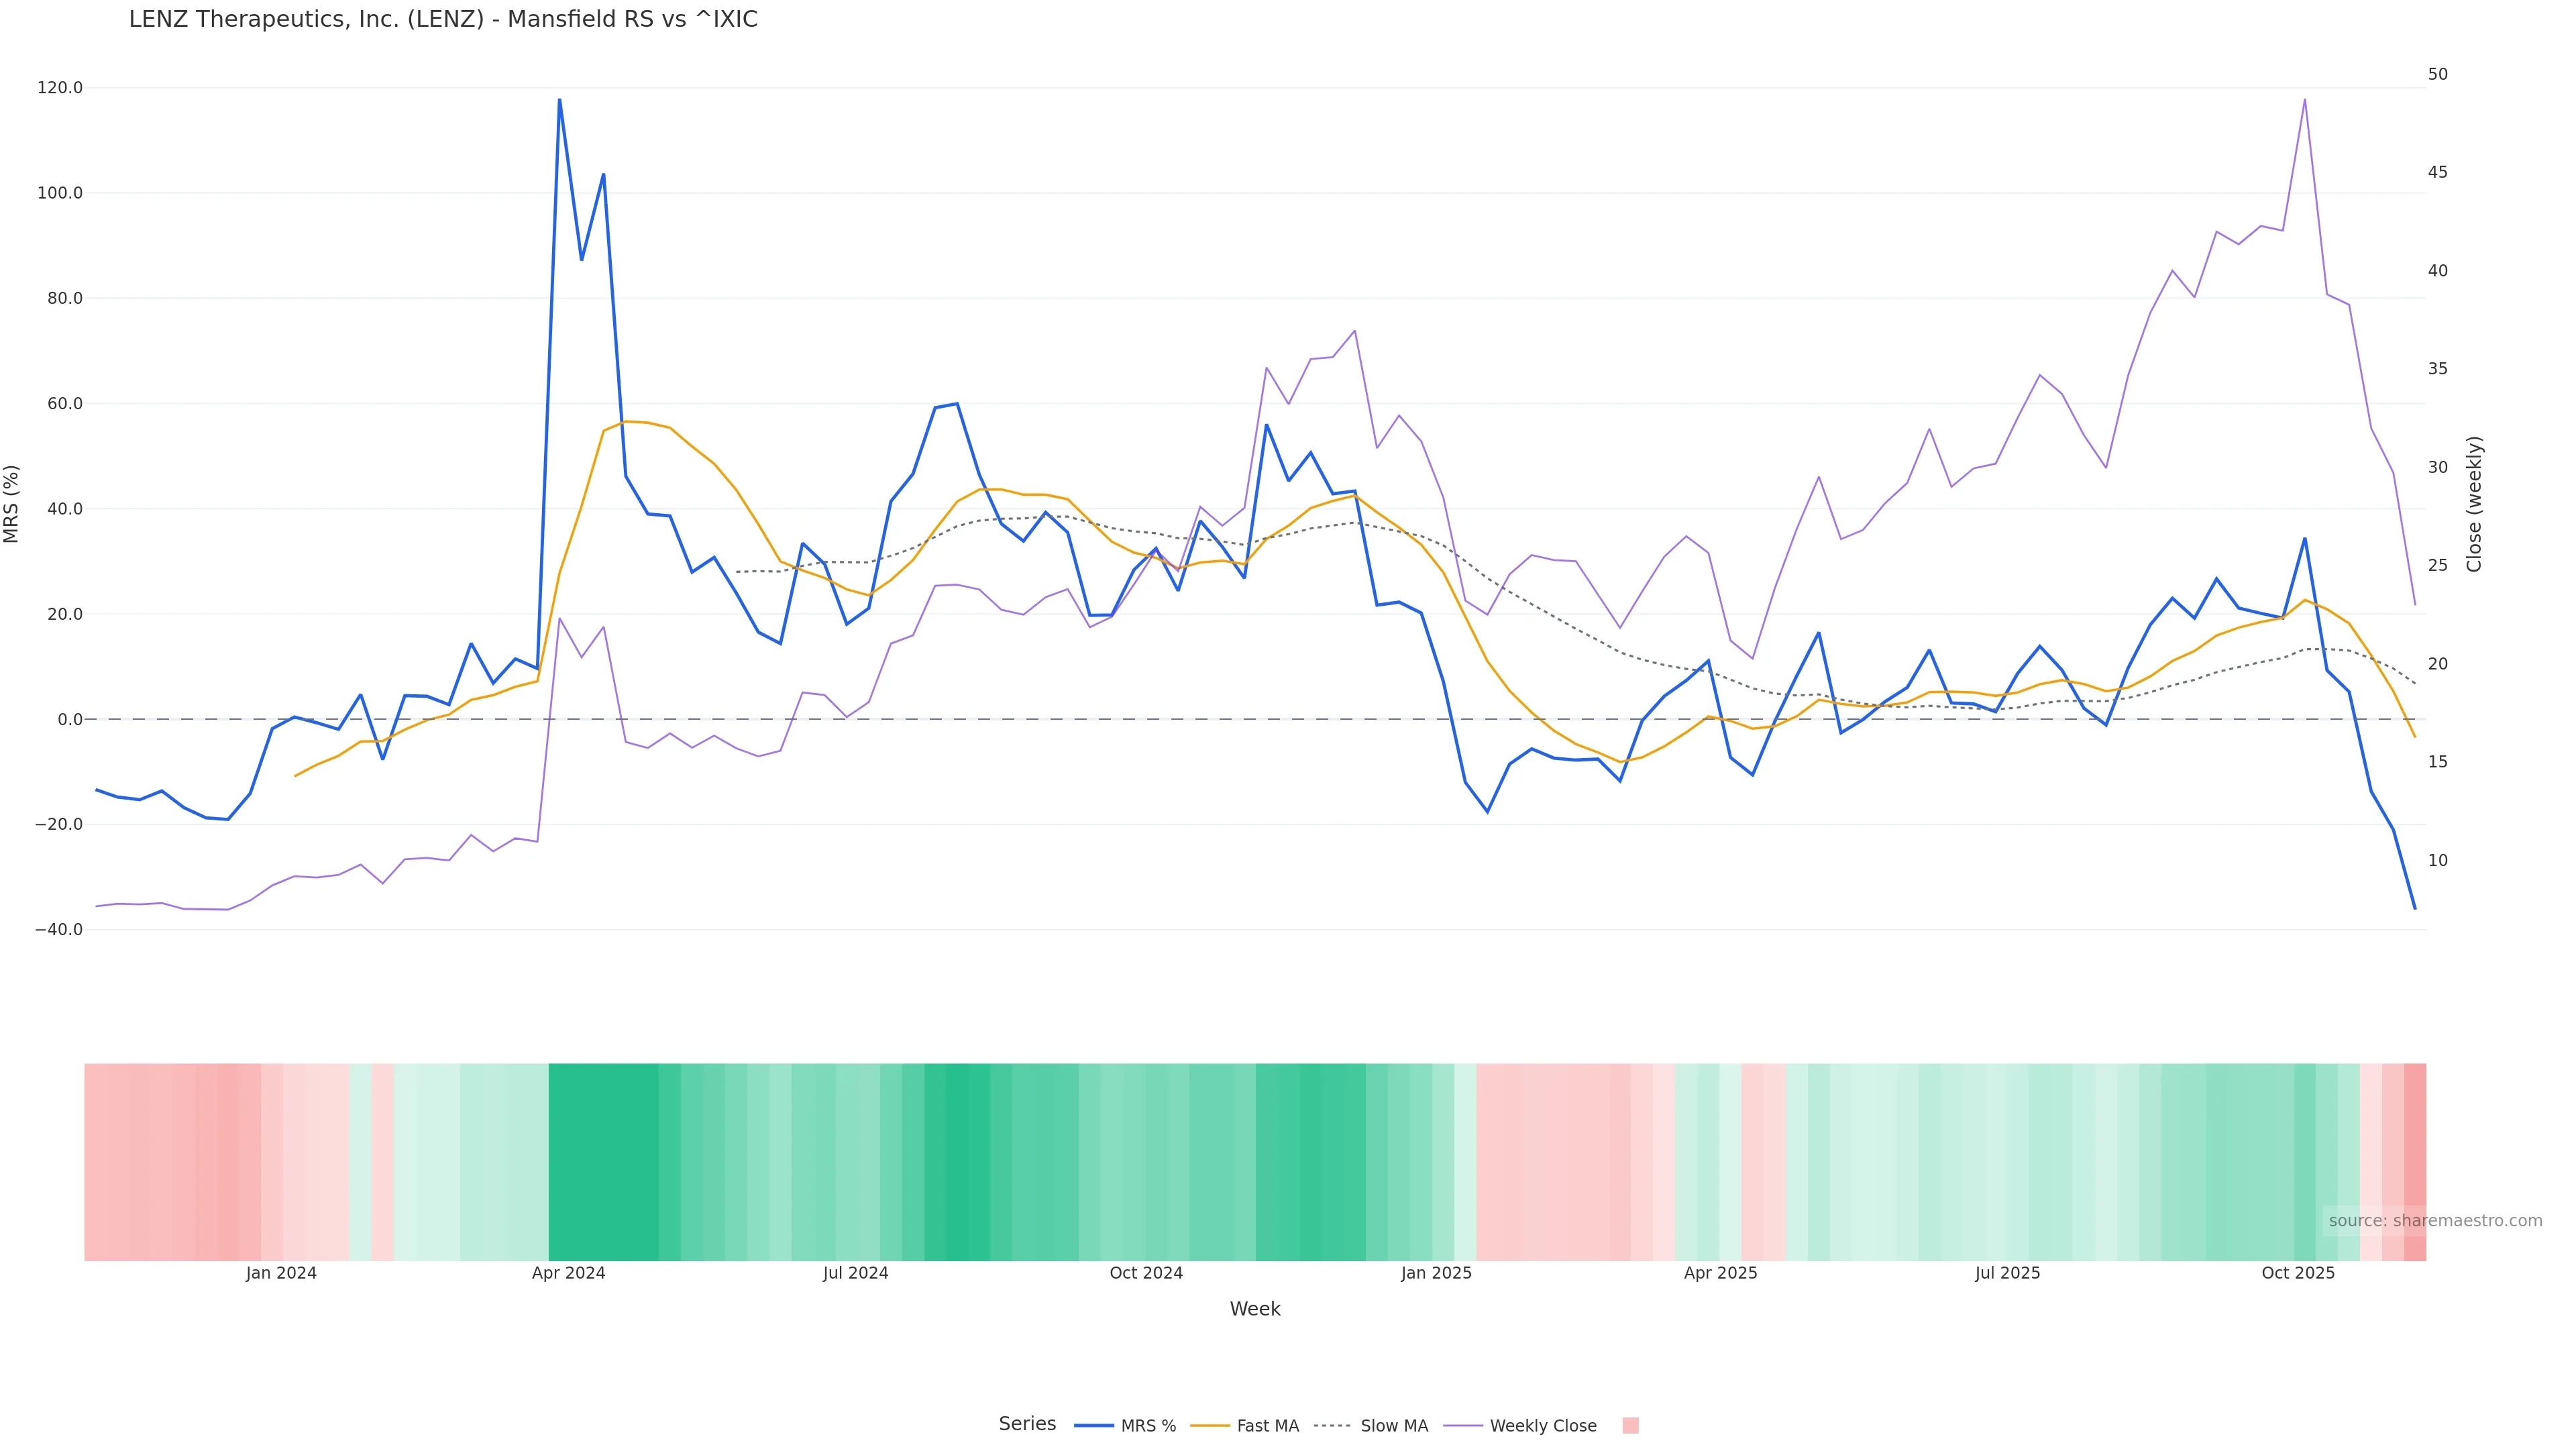
Task: Click the MRS (%) left axis title
Action: 12,504
